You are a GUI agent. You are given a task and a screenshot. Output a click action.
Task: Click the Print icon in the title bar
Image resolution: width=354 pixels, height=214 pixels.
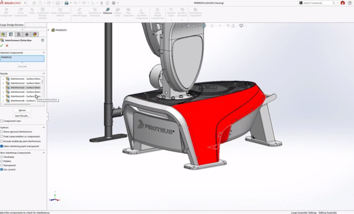tap(67, 3)
